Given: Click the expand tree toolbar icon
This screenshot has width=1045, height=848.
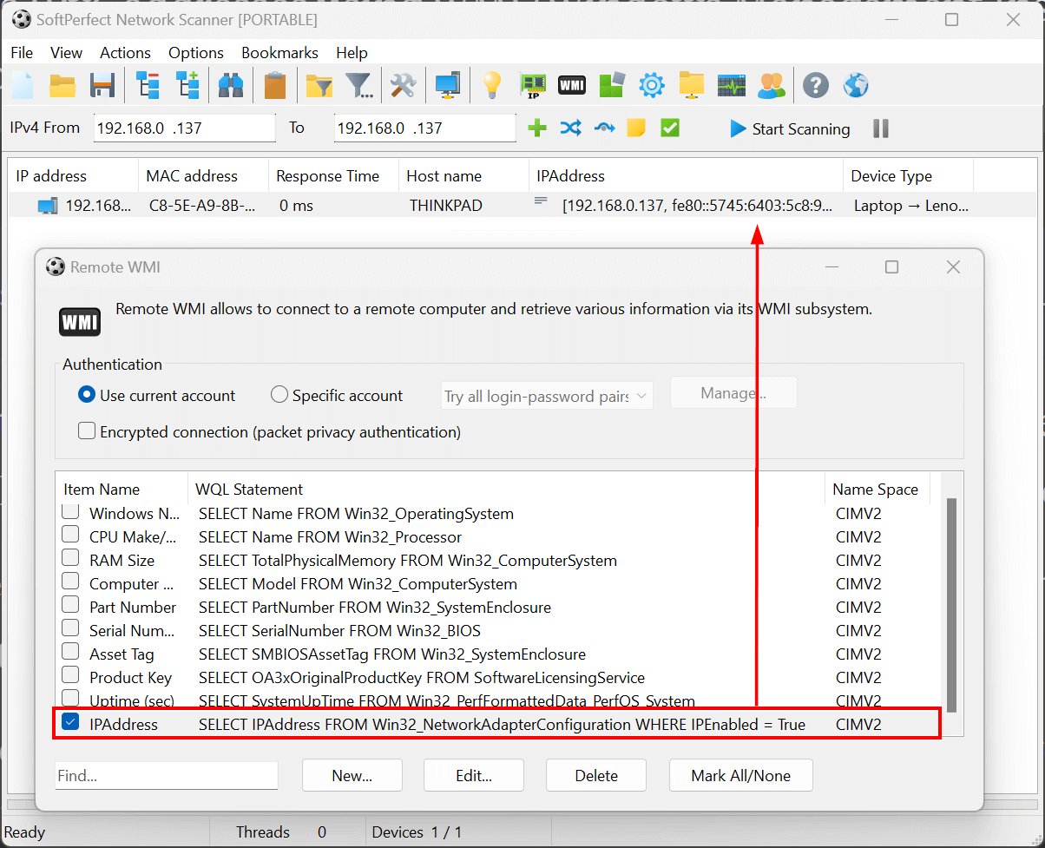Looking at the screenshot, I should [x=187, y=85].
